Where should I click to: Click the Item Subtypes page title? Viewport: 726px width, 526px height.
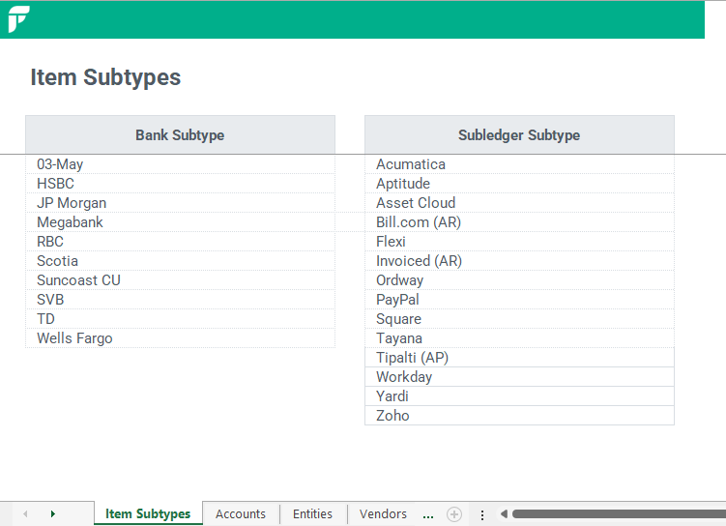(x=105, y=77)
